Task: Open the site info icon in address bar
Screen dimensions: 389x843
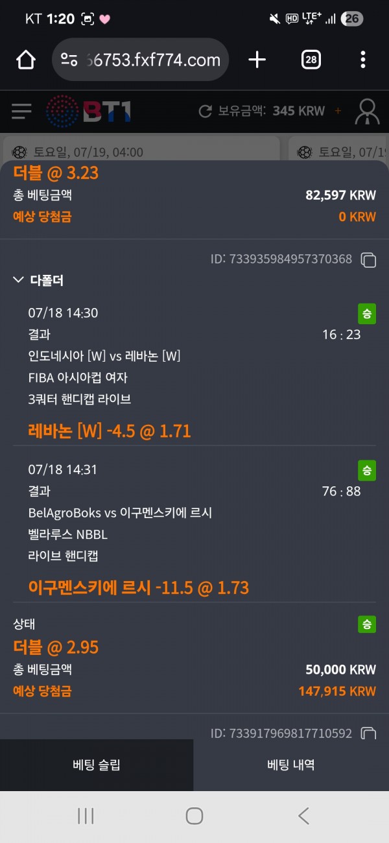Action: click(x=69, y=60)
